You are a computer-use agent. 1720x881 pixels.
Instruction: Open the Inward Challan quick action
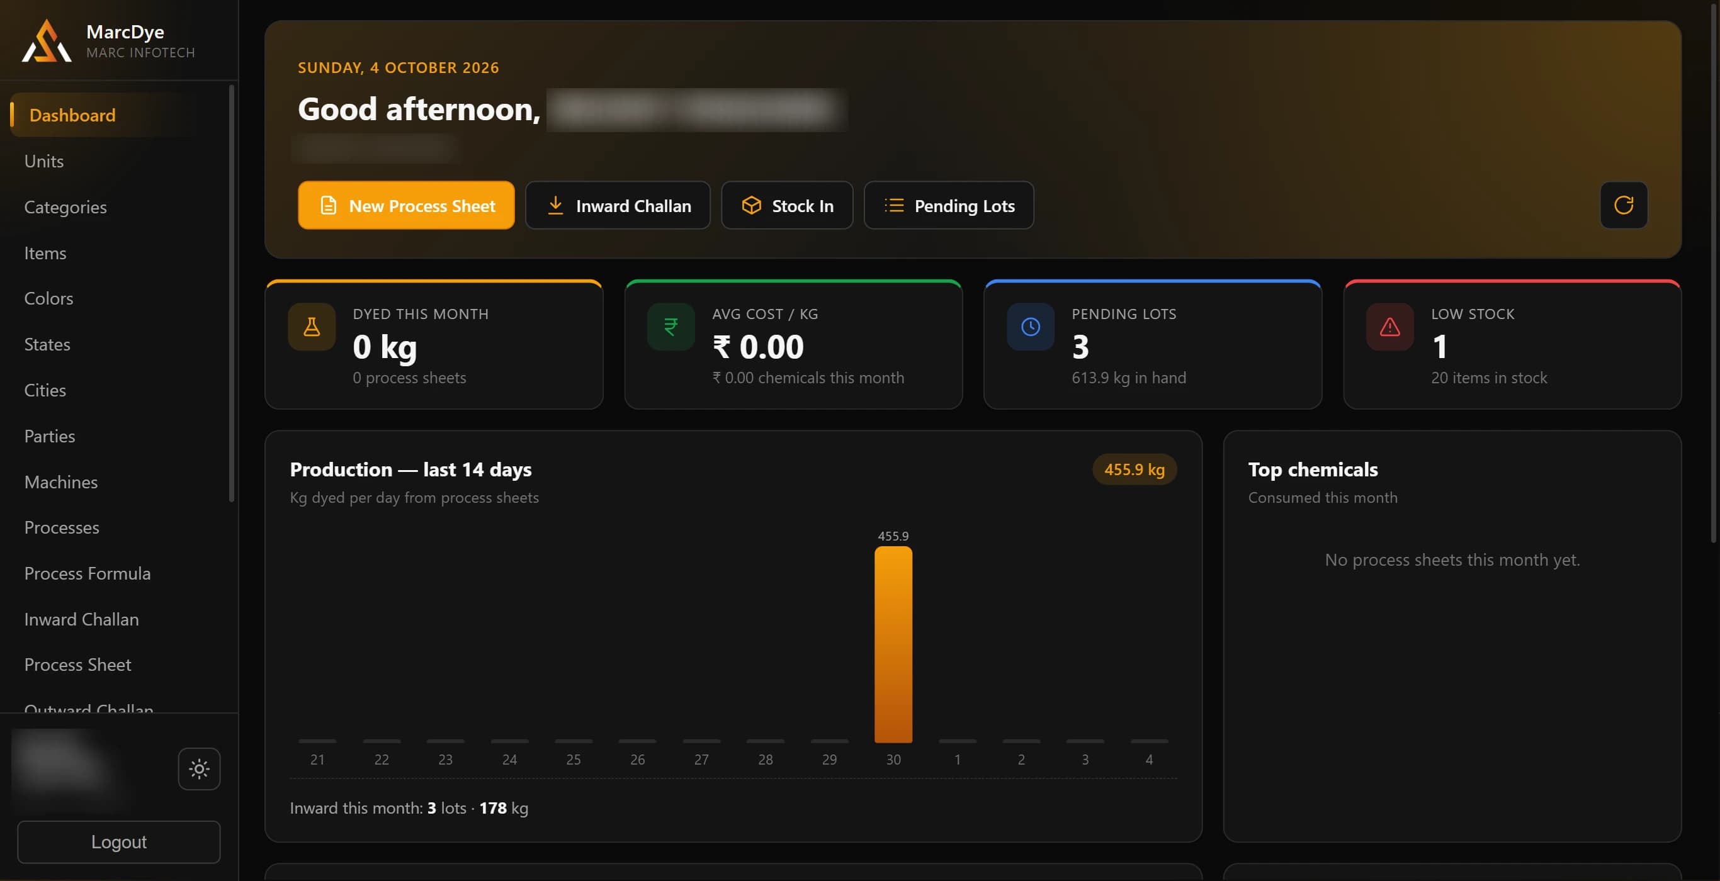tap(618, 206)
